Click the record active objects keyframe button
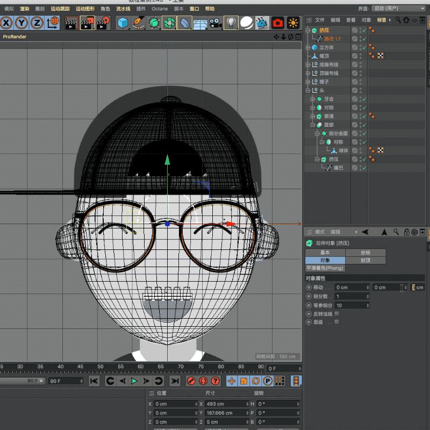430x430 pixels. pyautogui.click(x=191, y=381)
